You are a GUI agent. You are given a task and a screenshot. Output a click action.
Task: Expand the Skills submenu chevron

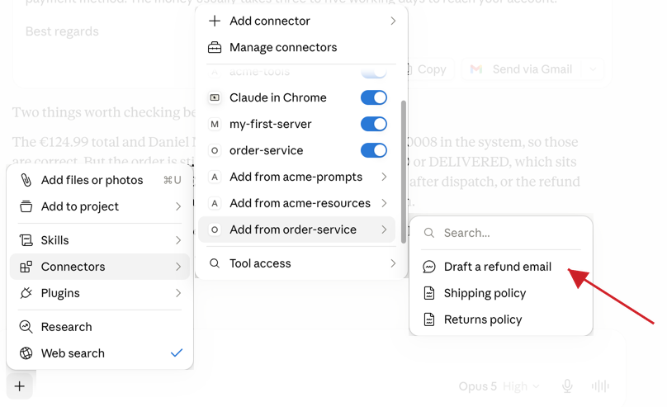coord(178,240)
